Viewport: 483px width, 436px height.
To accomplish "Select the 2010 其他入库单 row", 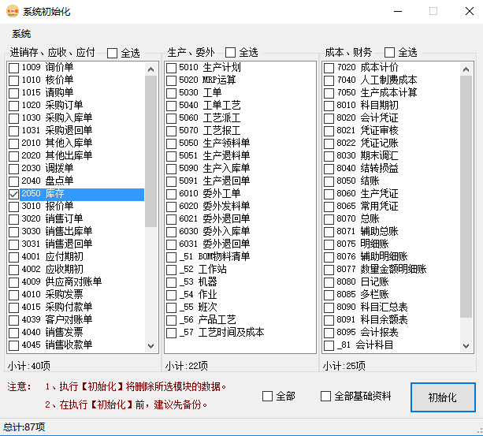I will click(x=76, y=143).
